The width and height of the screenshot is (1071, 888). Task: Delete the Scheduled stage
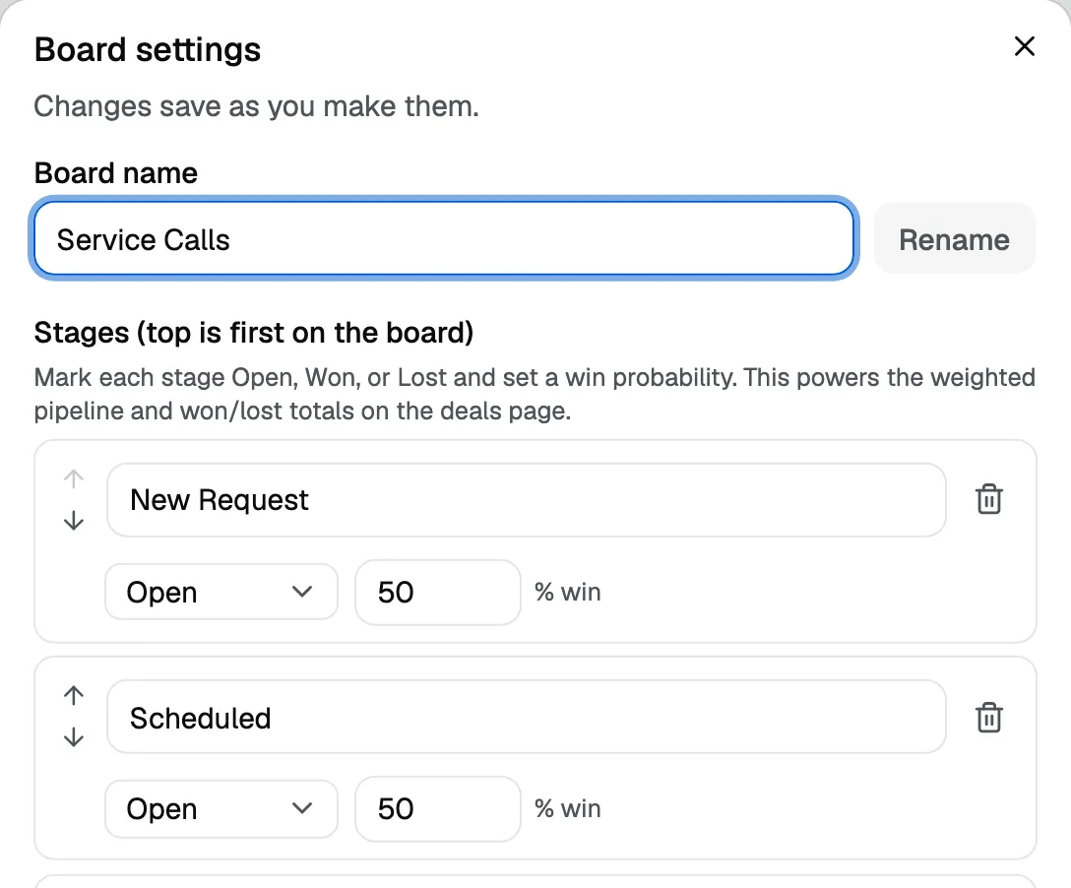[x=988, y=718]
